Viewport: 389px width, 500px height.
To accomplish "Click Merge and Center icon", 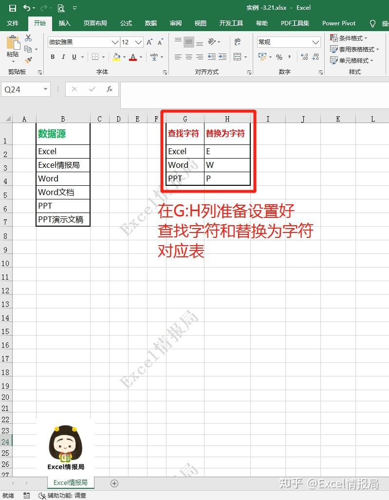I will pos(238,57).
